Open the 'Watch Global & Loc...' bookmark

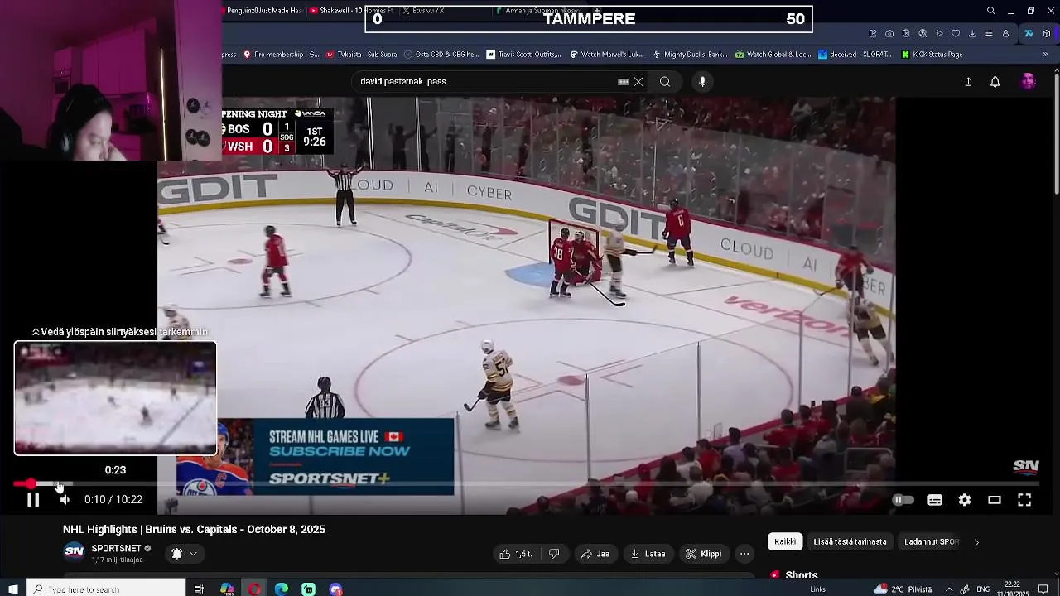click(x=773, y=55)
